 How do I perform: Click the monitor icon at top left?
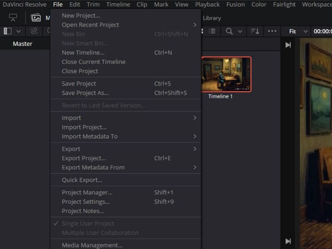(13, 18)
